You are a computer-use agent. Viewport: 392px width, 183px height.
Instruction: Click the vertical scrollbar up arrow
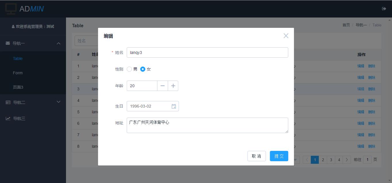pyautogui.click(x=390, y=20)
